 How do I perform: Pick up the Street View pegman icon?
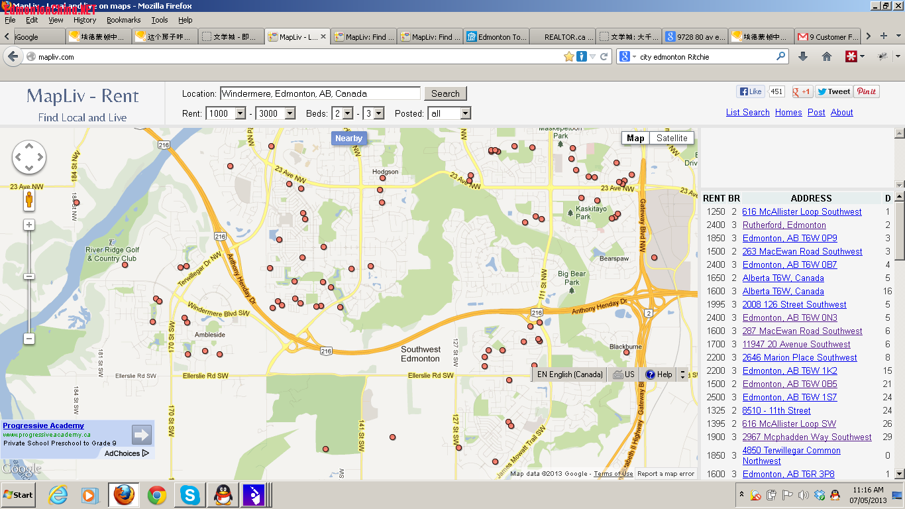tap(29, 199)
